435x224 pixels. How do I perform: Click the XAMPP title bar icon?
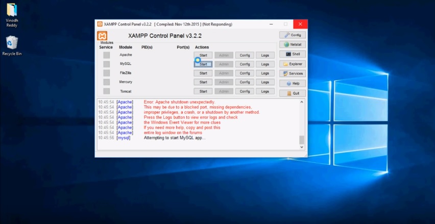(100, 24)
